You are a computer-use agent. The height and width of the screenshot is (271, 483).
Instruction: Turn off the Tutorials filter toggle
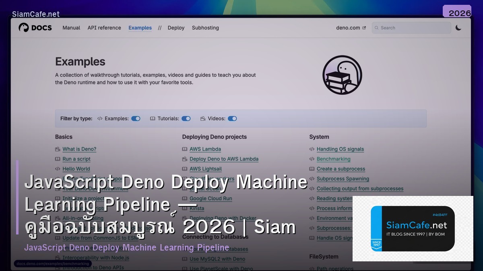pyautogui.click(x=186, y=118)
